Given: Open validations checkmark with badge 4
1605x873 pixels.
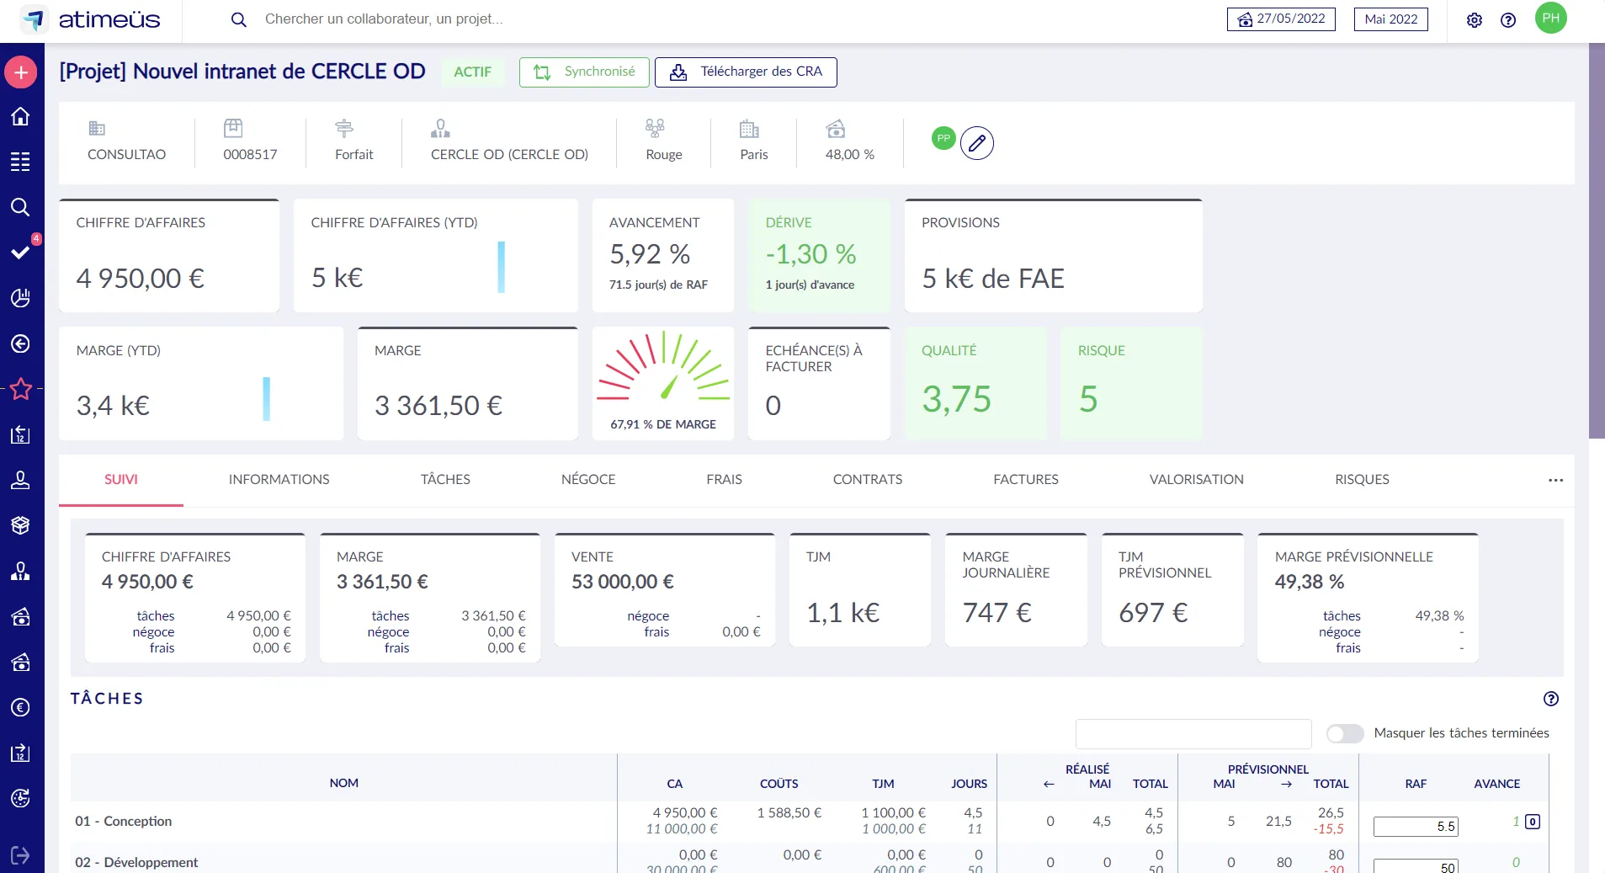Looking at the screenshot, I should pyautogui.click(x=21, y=252).
